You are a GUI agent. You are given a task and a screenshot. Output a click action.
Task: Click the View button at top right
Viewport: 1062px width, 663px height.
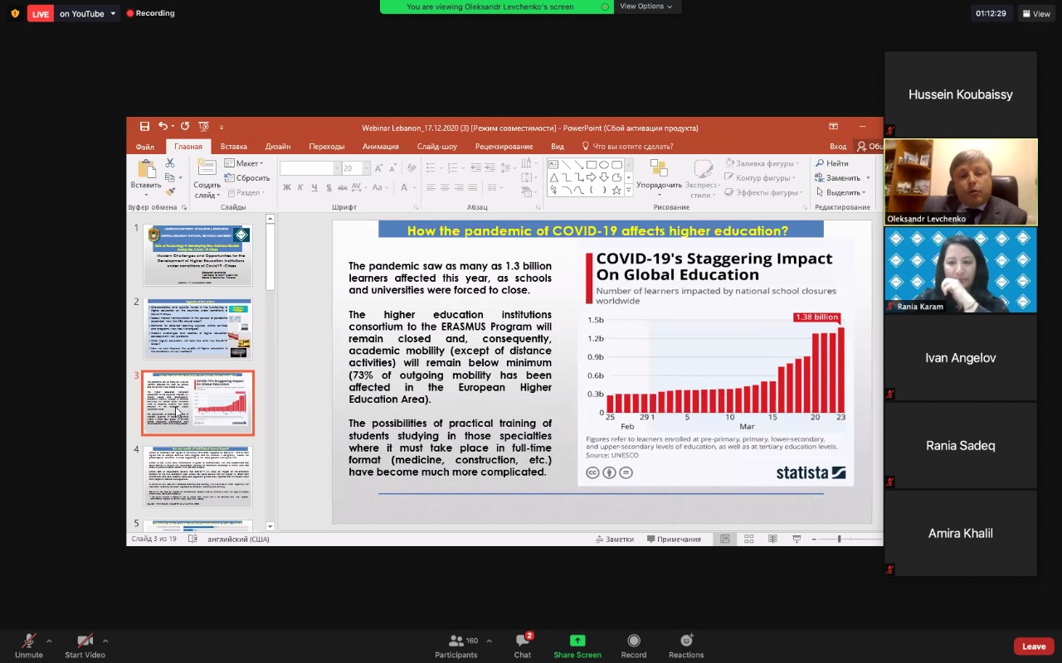(x=1036, y=14)
